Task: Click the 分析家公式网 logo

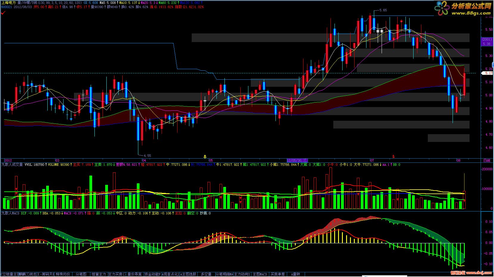Action: [471, 6]
